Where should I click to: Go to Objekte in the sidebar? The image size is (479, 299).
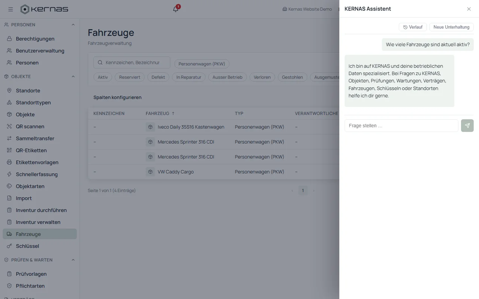(40, 114)
